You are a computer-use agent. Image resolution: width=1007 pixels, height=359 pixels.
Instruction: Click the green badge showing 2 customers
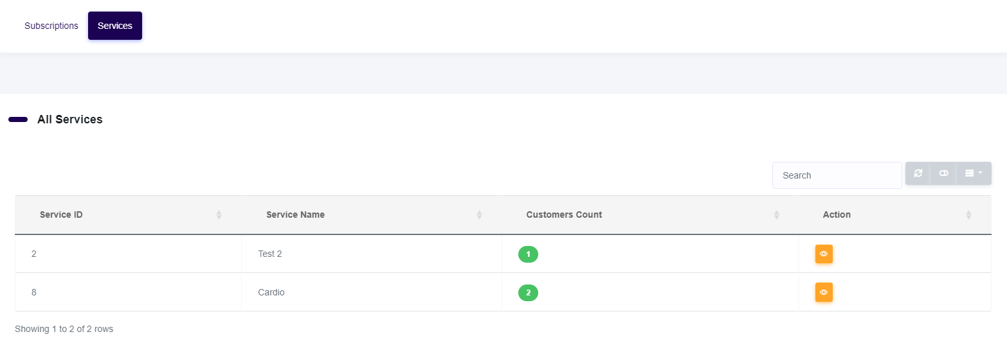528,293
